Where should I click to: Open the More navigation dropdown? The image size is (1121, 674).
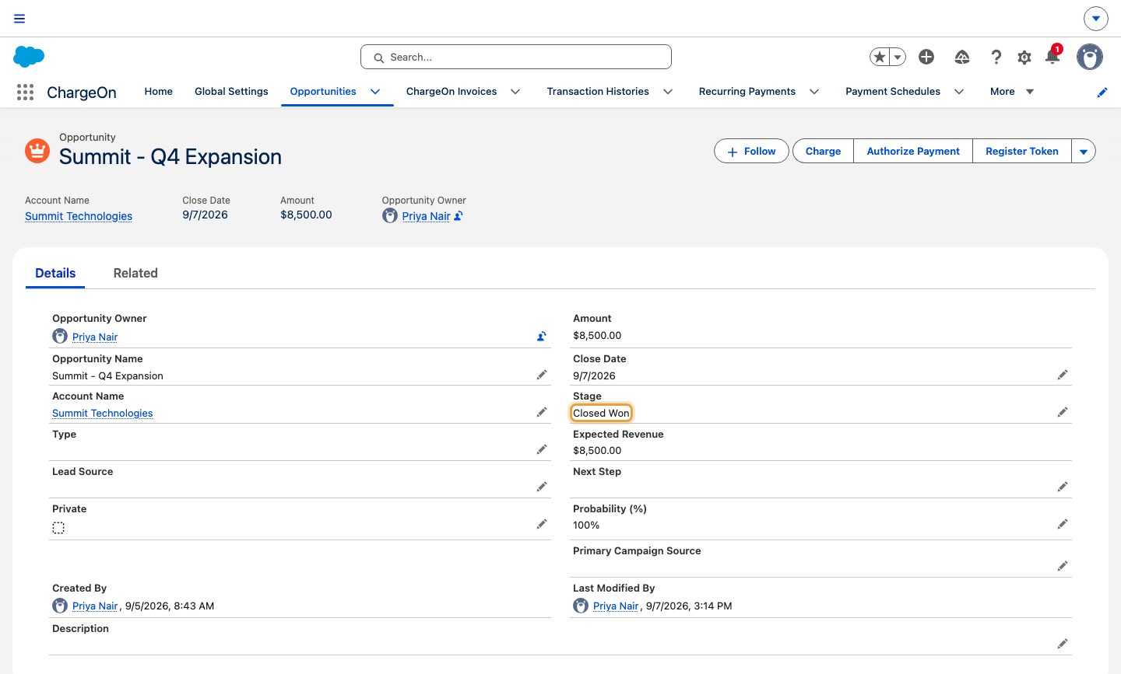pyautogui.click(x=1012, y=92)
